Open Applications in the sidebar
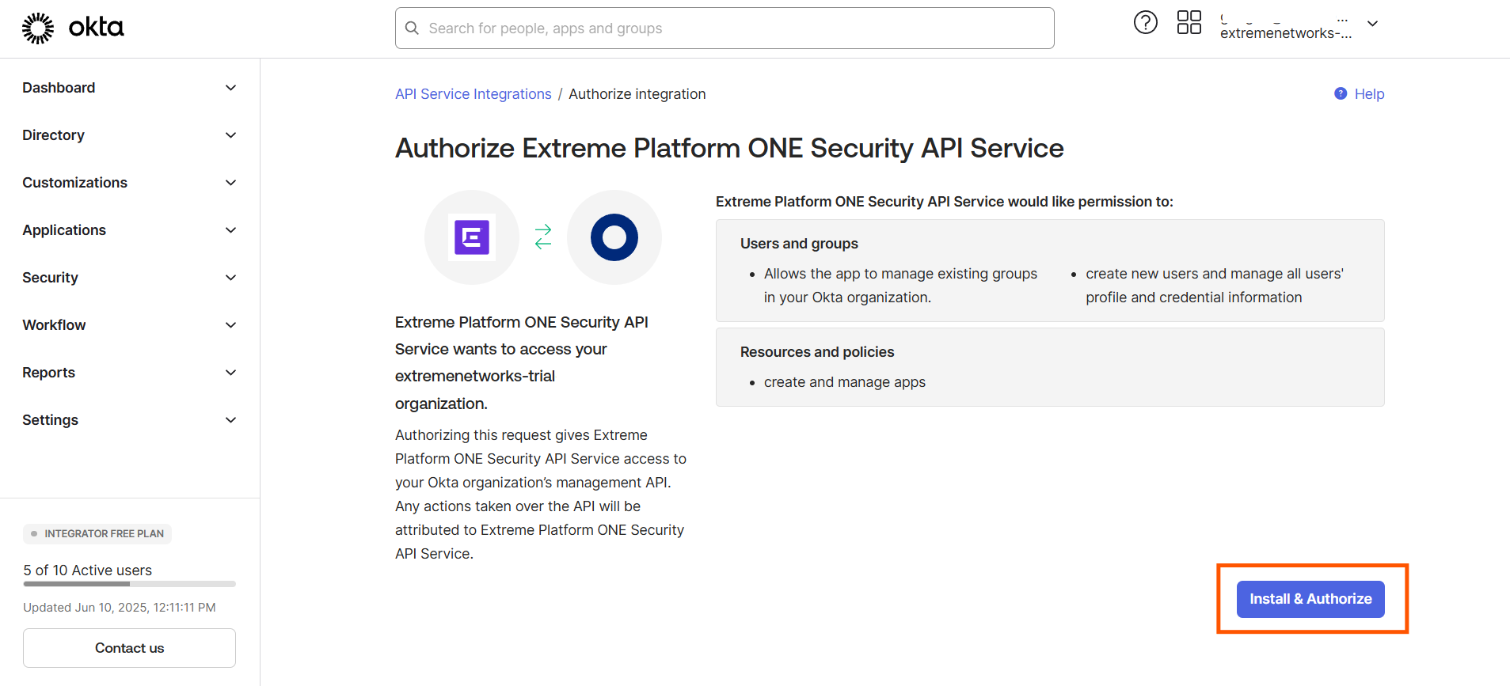The height and width of the screenshot is (686, 1510). pyautogui.click(x=64, y=230)
